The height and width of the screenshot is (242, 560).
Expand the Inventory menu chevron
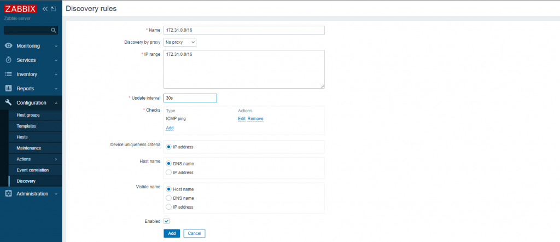(56, 74)
